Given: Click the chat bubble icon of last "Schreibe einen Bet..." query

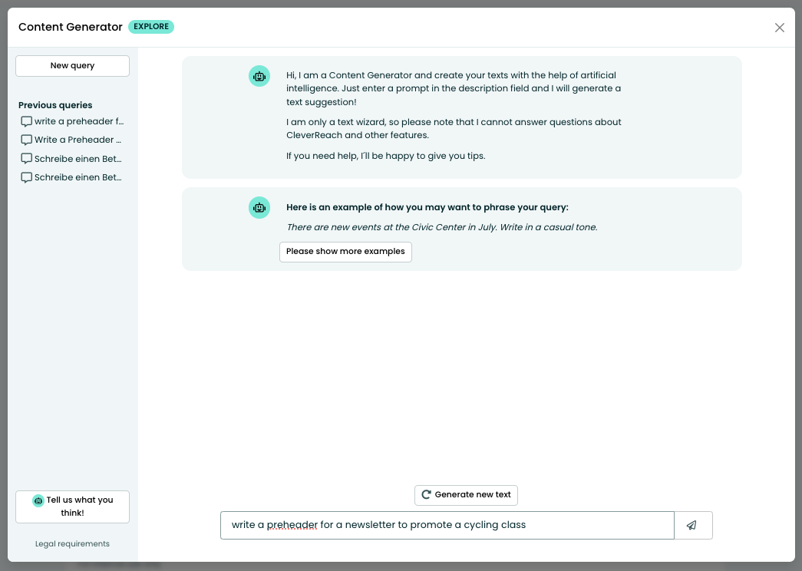Looking at the screenshot, I should click(x=27, y=177).
